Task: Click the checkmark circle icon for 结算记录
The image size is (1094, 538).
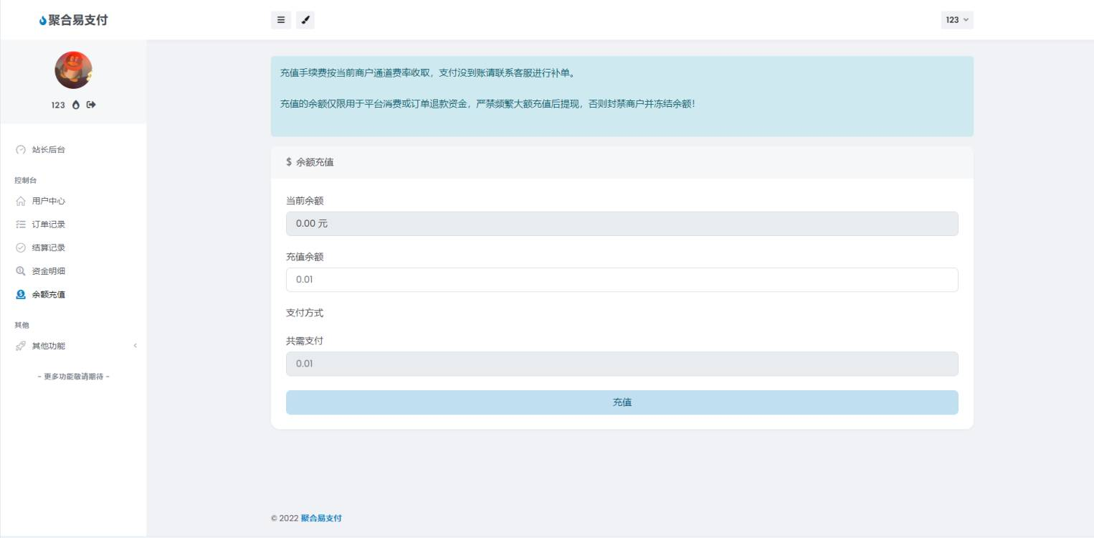Action: pos(21,248)
